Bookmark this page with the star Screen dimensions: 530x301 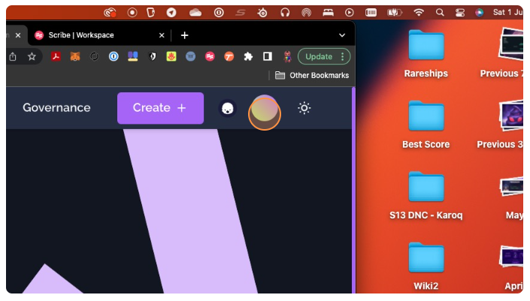point(32,56)
